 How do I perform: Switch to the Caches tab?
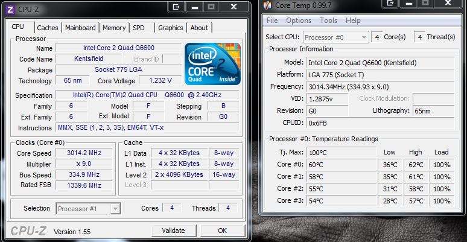tap(48, 28)
